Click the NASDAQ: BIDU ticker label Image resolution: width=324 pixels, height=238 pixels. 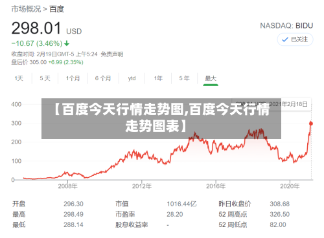coord(286,26)
